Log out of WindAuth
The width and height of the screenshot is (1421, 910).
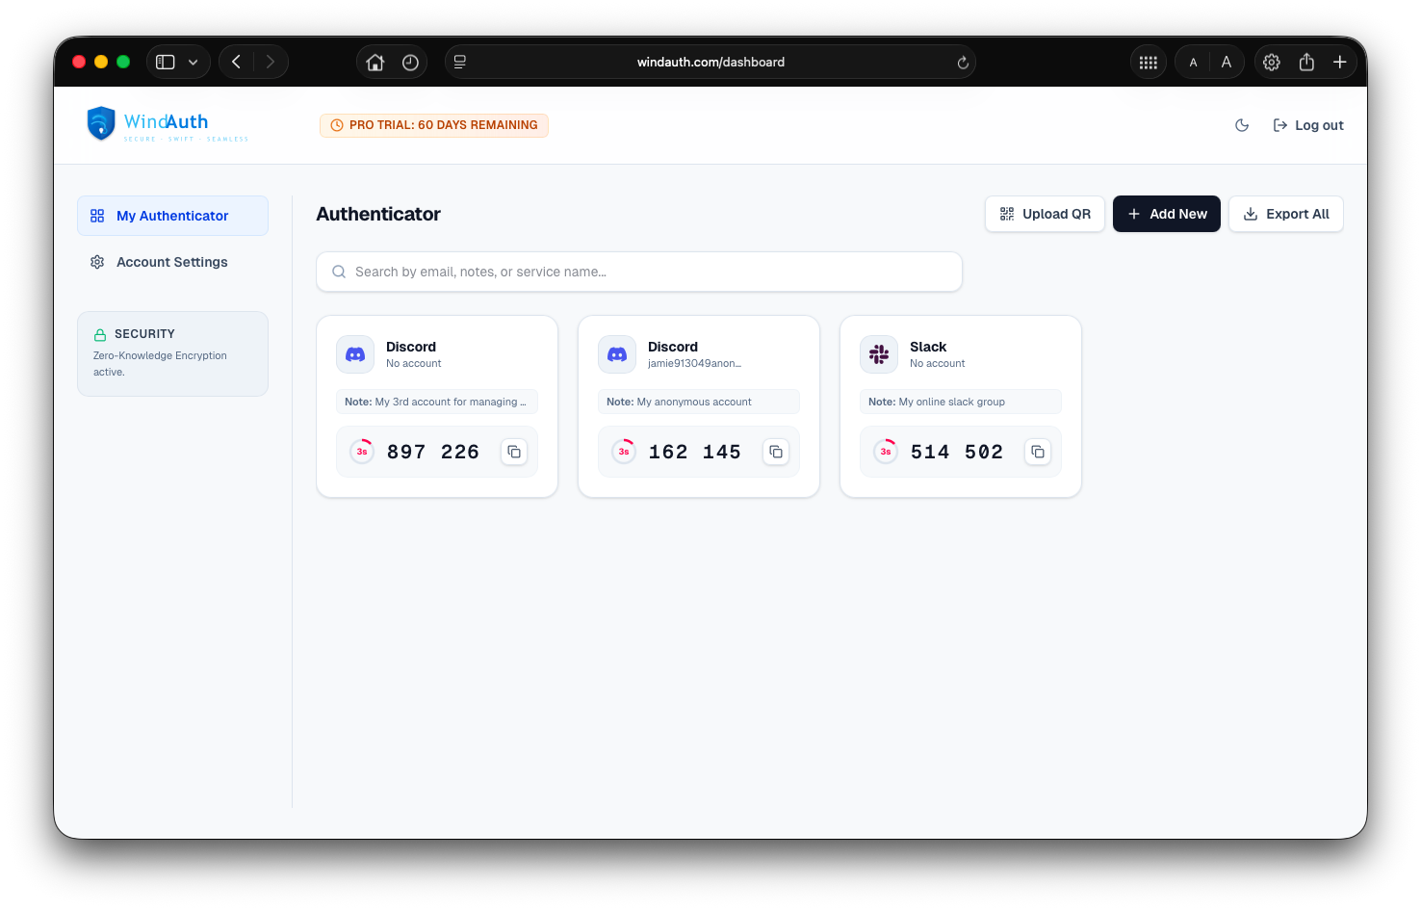[1308, 124]
